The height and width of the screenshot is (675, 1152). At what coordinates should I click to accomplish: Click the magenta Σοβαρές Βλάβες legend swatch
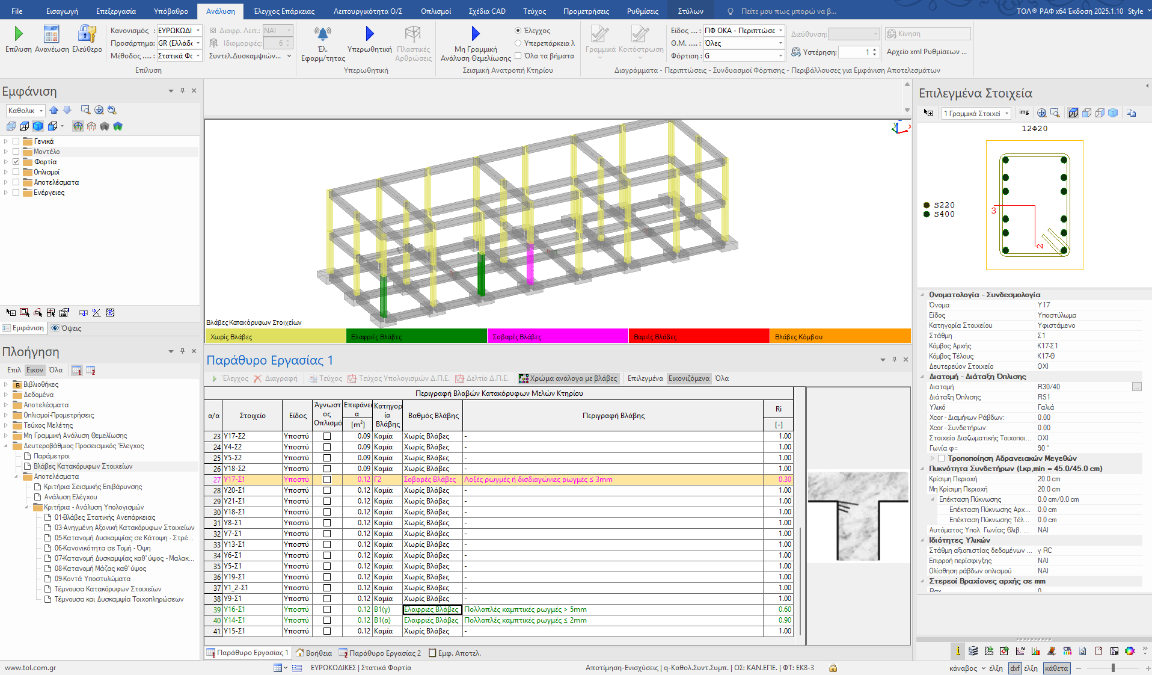coord(557,337)
